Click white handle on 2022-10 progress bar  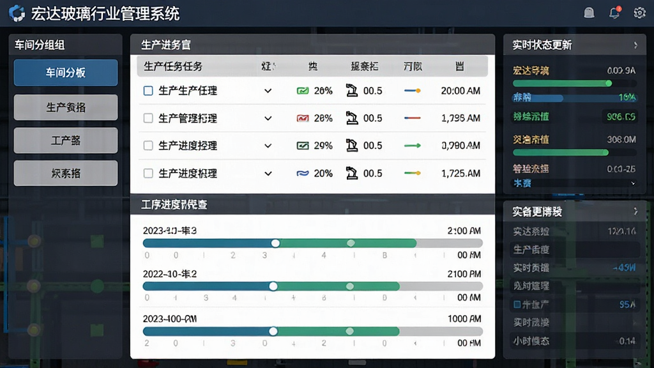[x=273, y=286]
